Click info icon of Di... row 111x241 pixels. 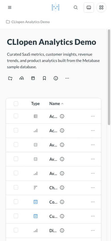pyautogui.click(x=62, y=230)
